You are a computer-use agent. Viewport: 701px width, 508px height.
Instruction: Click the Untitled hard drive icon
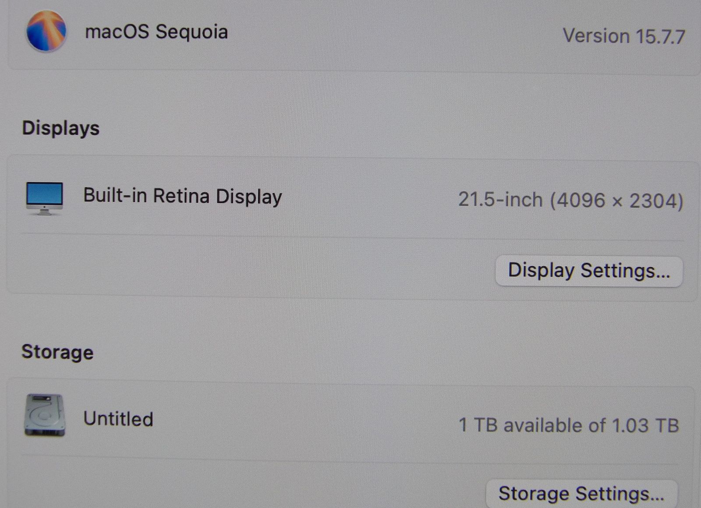click(45, 415)
